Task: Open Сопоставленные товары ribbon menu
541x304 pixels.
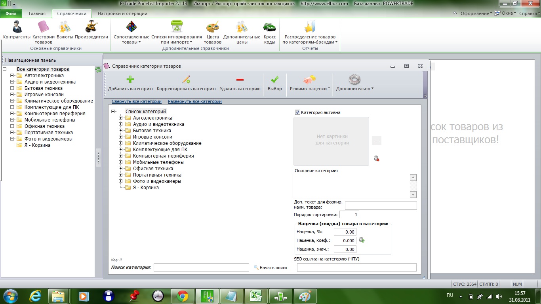Action: click(131, 32)
